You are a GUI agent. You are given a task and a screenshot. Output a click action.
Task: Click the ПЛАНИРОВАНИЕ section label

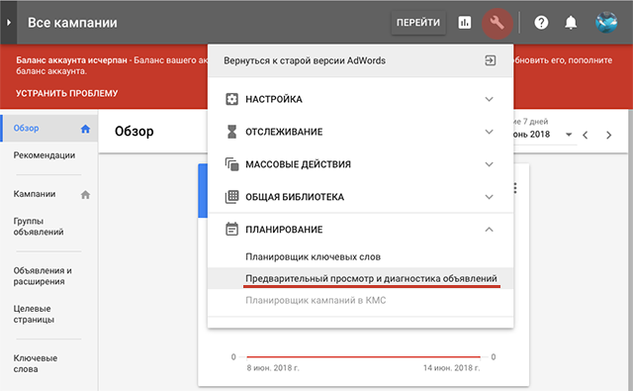pyautogui.click(x=284, y=230)
